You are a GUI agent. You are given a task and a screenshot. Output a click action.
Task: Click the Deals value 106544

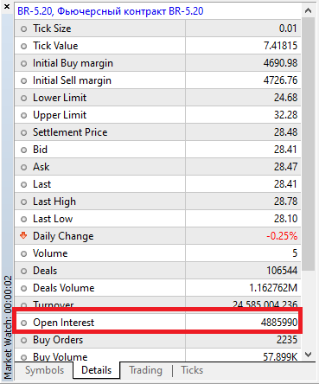[282, 271]
